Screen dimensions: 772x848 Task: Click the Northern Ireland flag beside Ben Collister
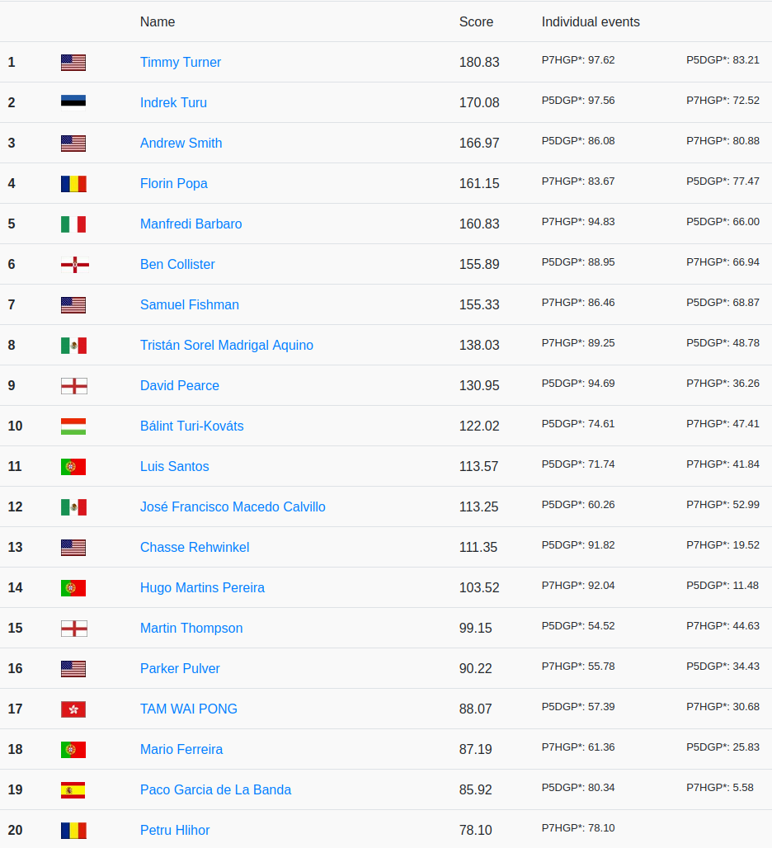point(74,264)
